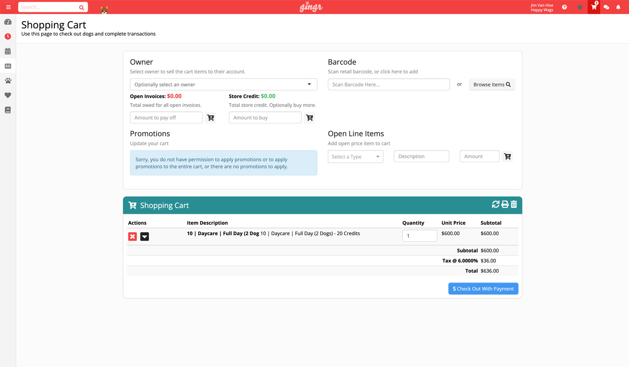The image size is (629, 367).
Task: Open the Select a Type dropdown
Action: click(x=355, y=157)
